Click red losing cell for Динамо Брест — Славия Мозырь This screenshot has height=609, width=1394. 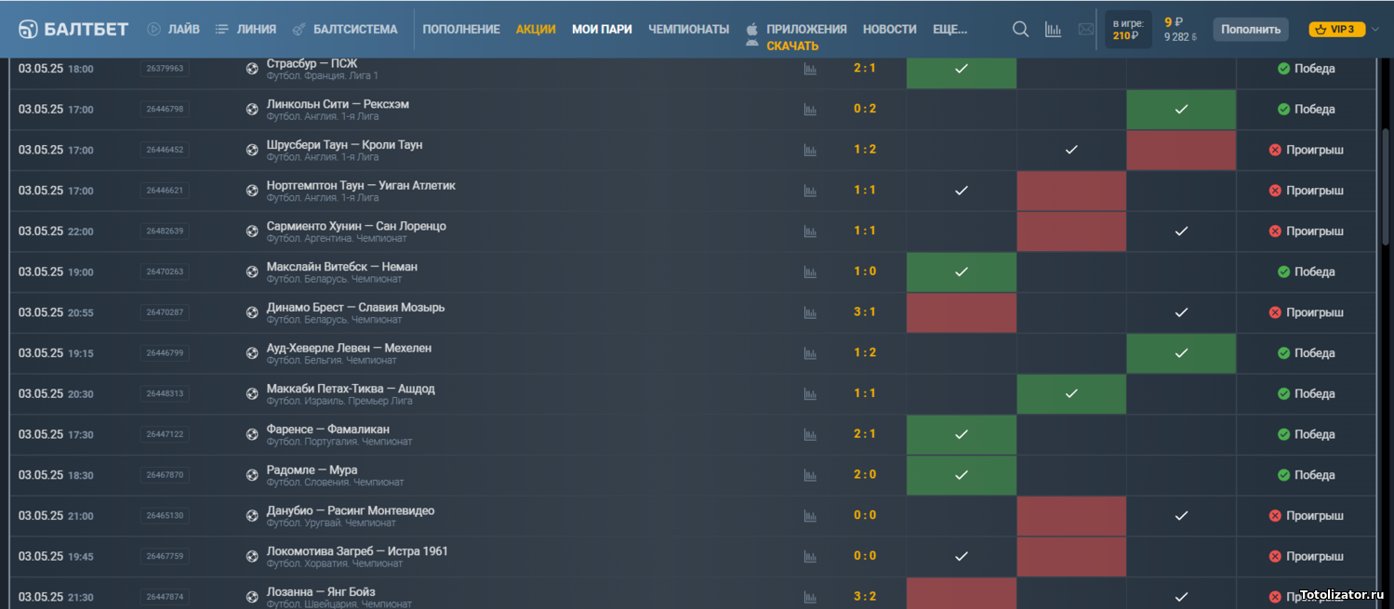[962, 312]
